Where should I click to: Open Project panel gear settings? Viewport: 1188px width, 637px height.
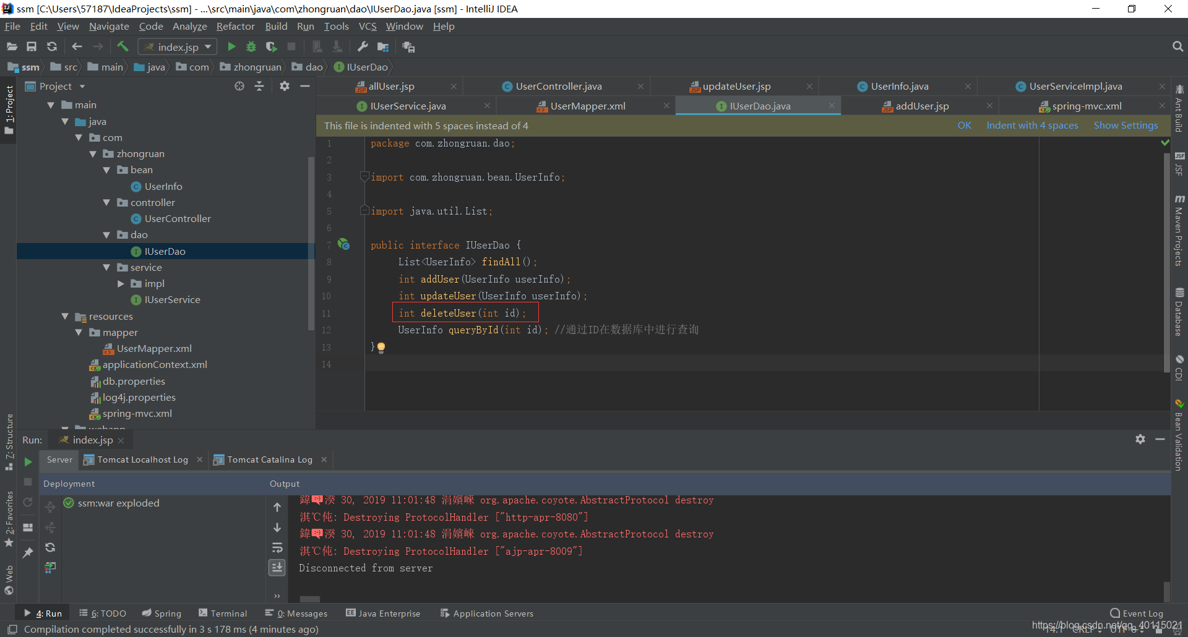tap(284, 86)
